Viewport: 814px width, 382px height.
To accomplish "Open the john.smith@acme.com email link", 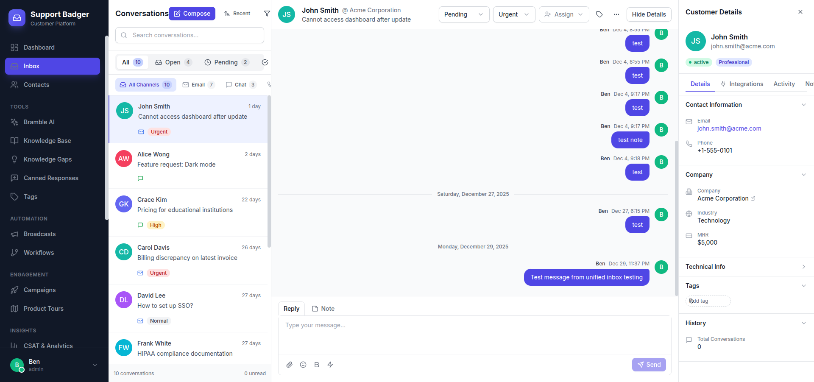I will click(729, 128).
